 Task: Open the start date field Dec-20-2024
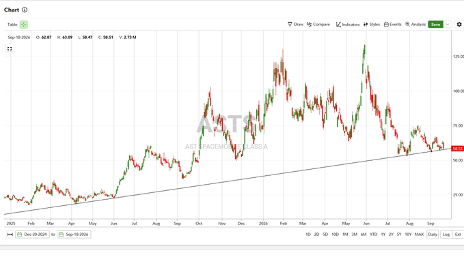click(33, 235)
